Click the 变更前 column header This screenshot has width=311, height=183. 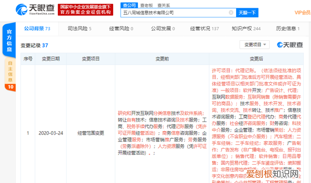click(162, 59)
